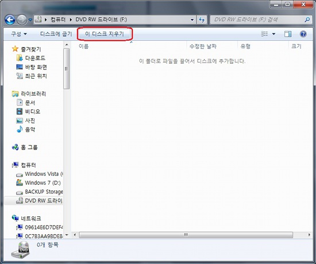This screenshot has width=316, height=264.
Task: Select 라이브러리 in the navigation pane
Action: (33, 94)
